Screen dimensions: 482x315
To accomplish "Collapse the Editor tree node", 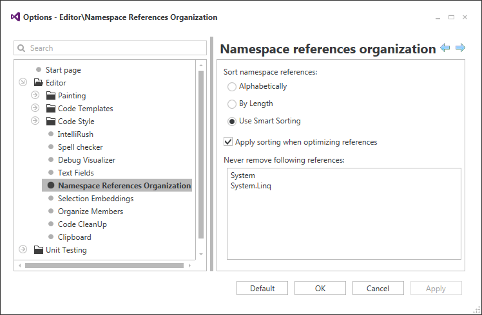I will click(x=23, y=83).
